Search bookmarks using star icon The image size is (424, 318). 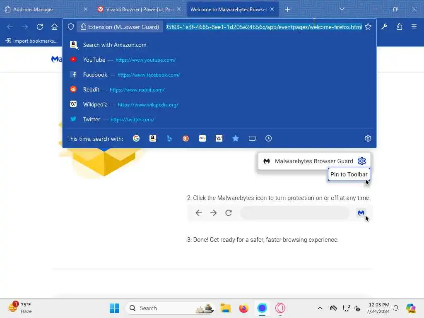[236, 138]
